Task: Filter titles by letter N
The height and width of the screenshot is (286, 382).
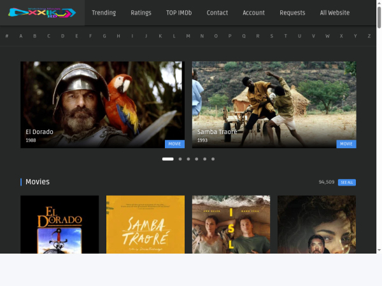Action: click(202, 36)
